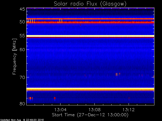Click the bright white band at 55 MHz
The image size is (162, 121).
90,36
